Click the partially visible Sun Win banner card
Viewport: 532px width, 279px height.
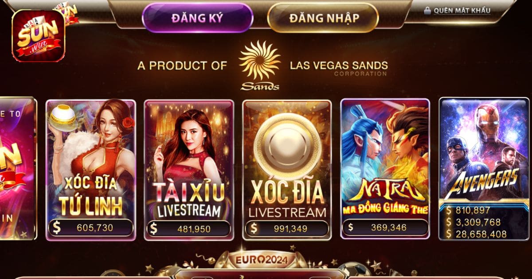click(18, 168)
